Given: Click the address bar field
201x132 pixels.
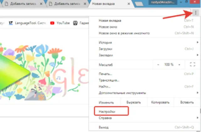Looking at the screenshot, I should point(95,12).
